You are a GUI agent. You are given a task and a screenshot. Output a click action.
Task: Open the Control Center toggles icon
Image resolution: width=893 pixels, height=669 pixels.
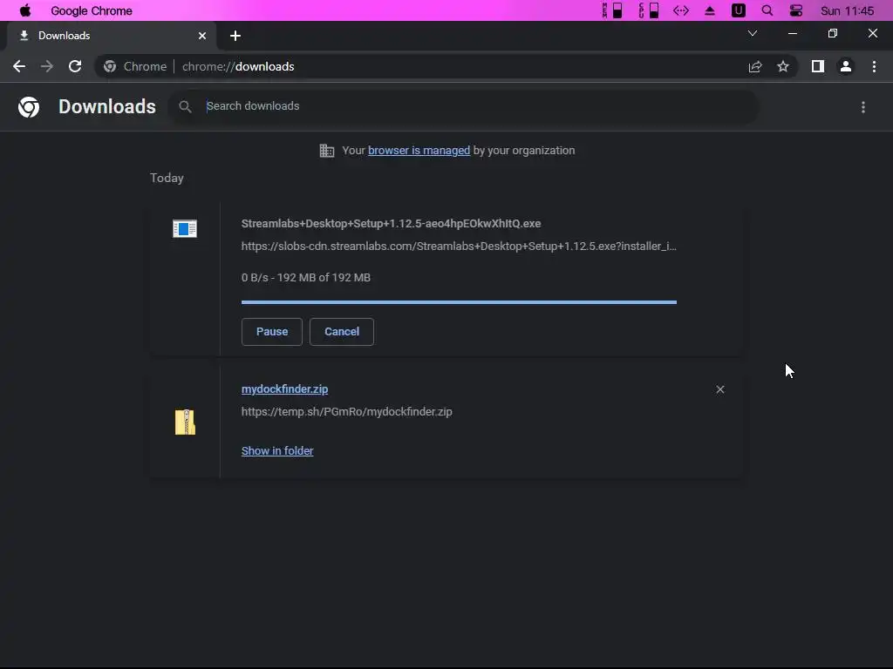[x=795, y=10]
